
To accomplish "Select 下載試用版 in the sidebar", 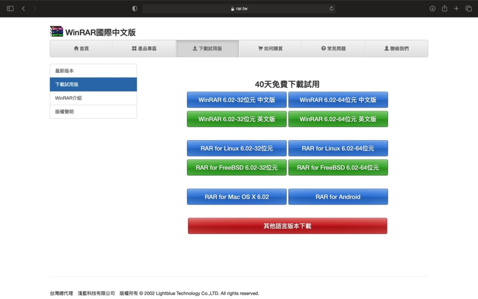I will coord(93,85).
